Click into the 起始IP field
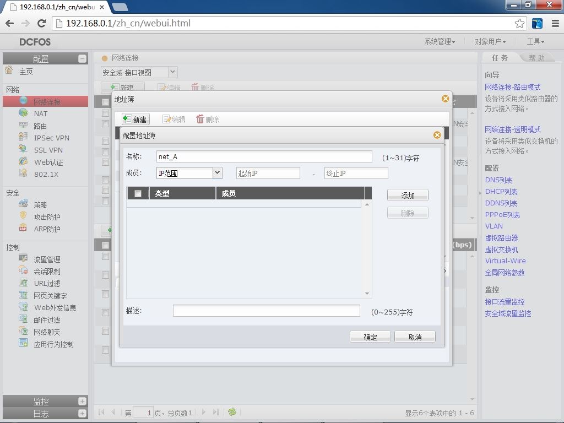Viewport: 564px width, 423px height. (268, 173)
